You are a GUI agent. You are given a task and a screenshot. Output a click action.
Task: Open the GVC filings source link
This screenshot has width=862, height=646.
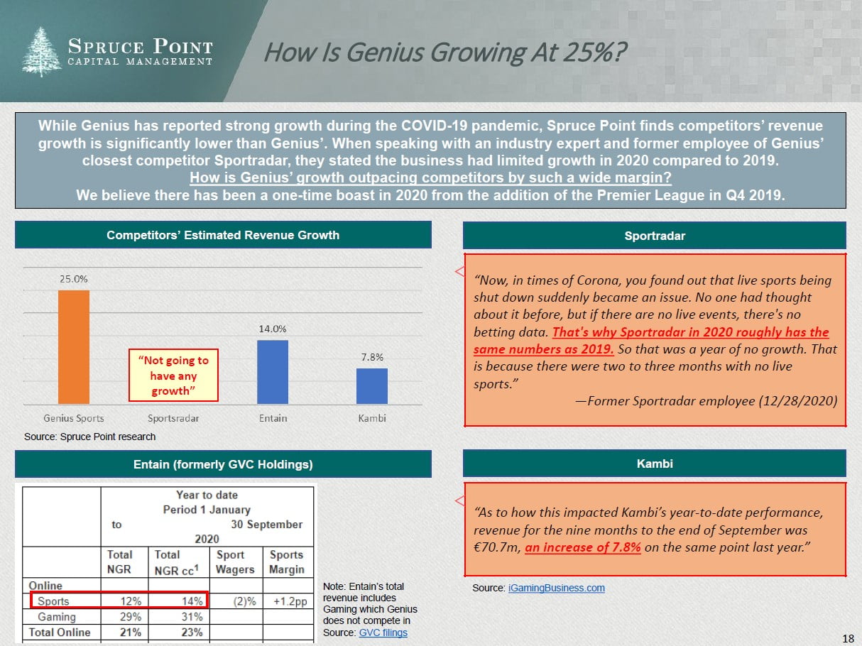[x=383, y=633]
